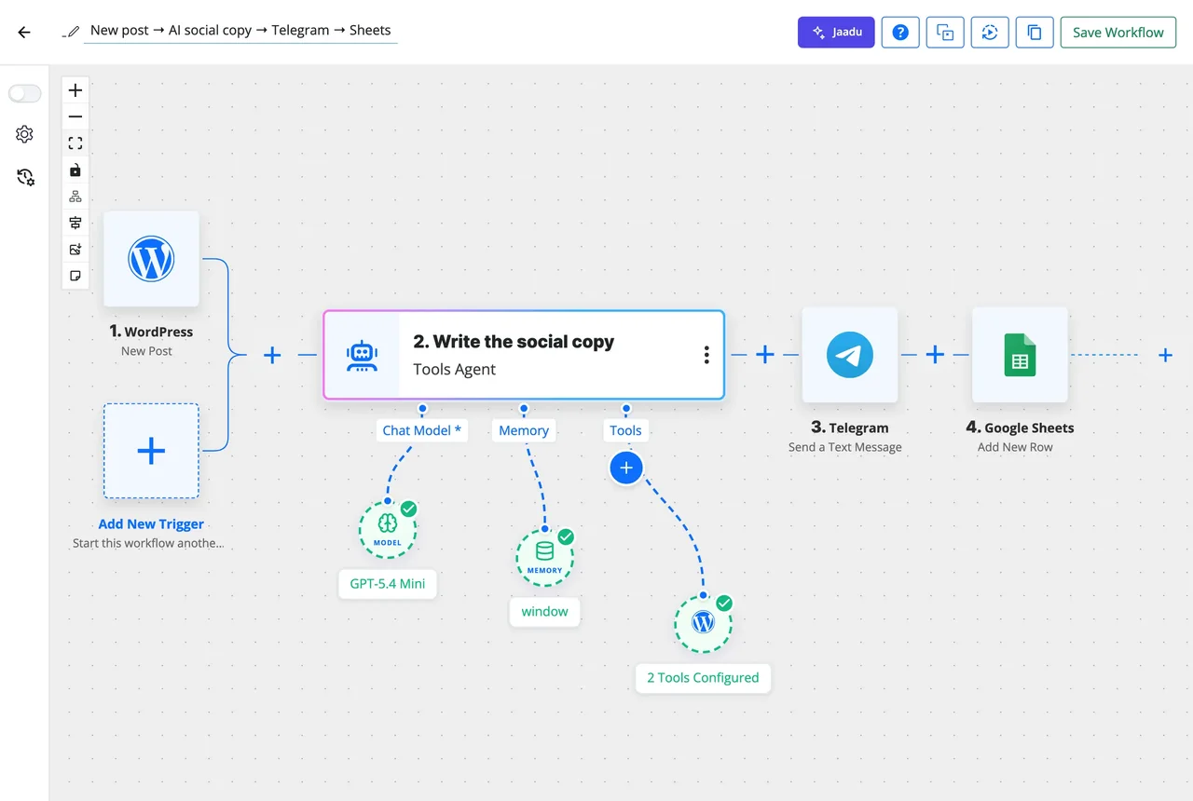The height and width of the screenshot is (801, 1193).
Task: Add a sticky note to canvas
Action: (75, 276)
